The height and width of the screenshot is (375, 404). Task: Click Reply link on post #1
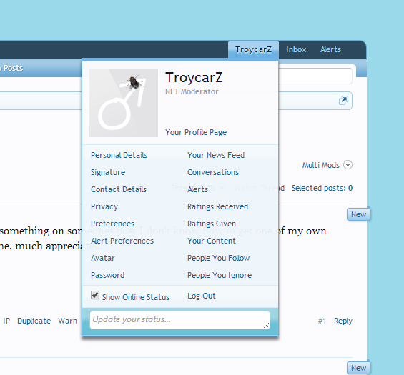point(343,321)
